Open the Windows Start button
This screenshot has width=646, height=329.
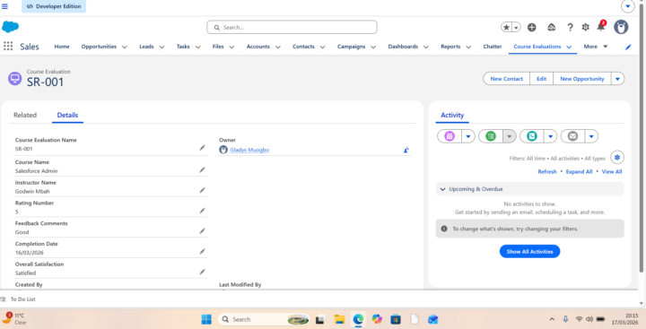pyautogui.click(x=206, y=319)
